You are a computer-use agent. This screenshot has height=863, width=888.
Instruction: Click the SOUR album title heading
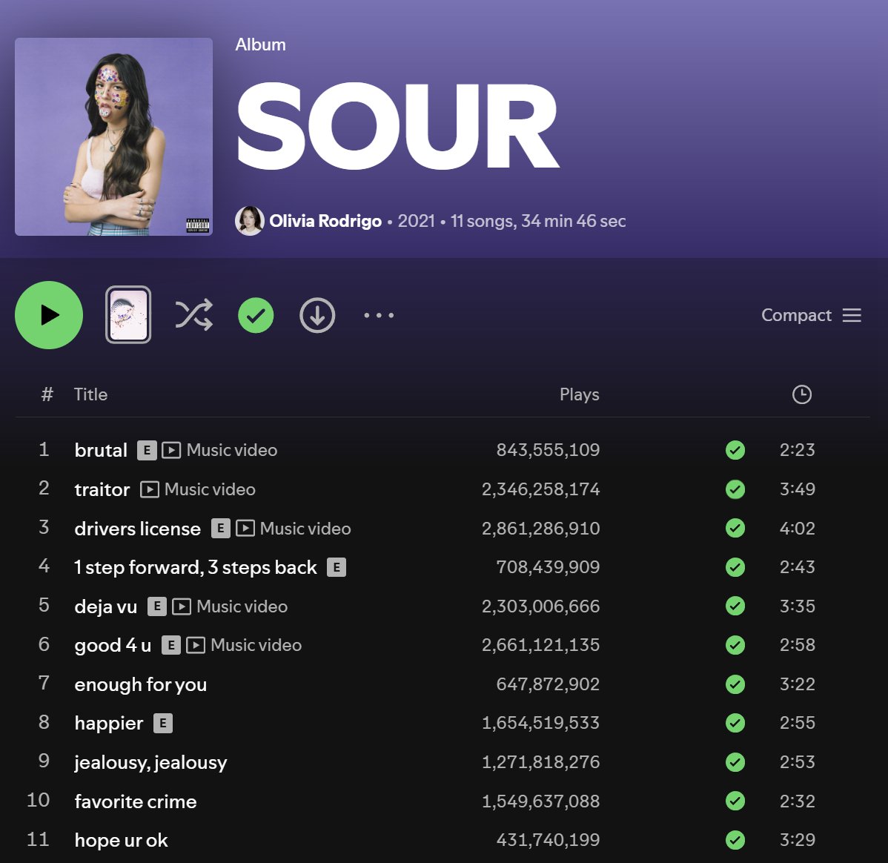pyautogui.click(x=397, y=126)
